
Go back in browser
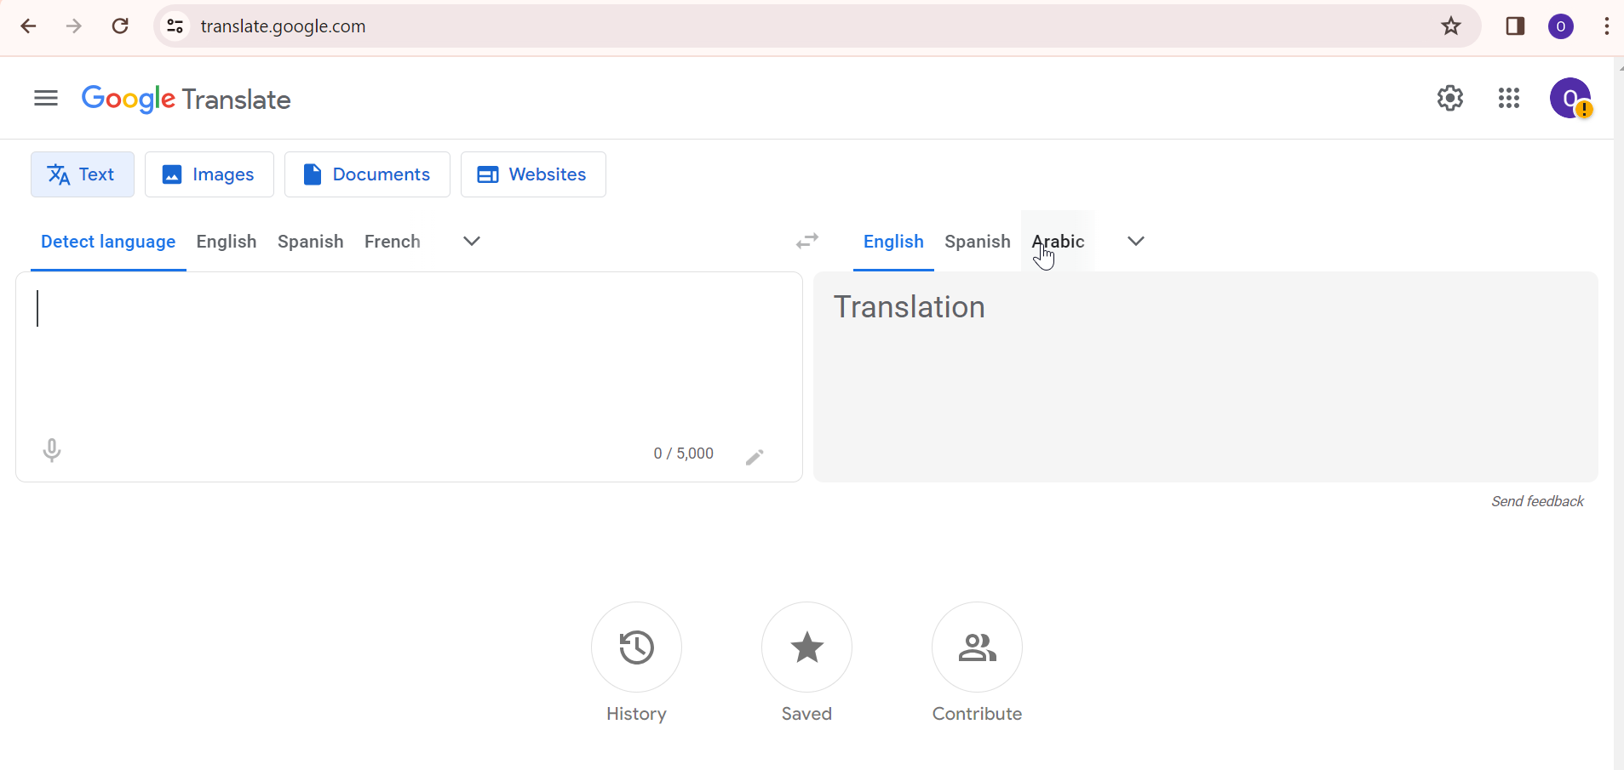[x=28, y=26]
